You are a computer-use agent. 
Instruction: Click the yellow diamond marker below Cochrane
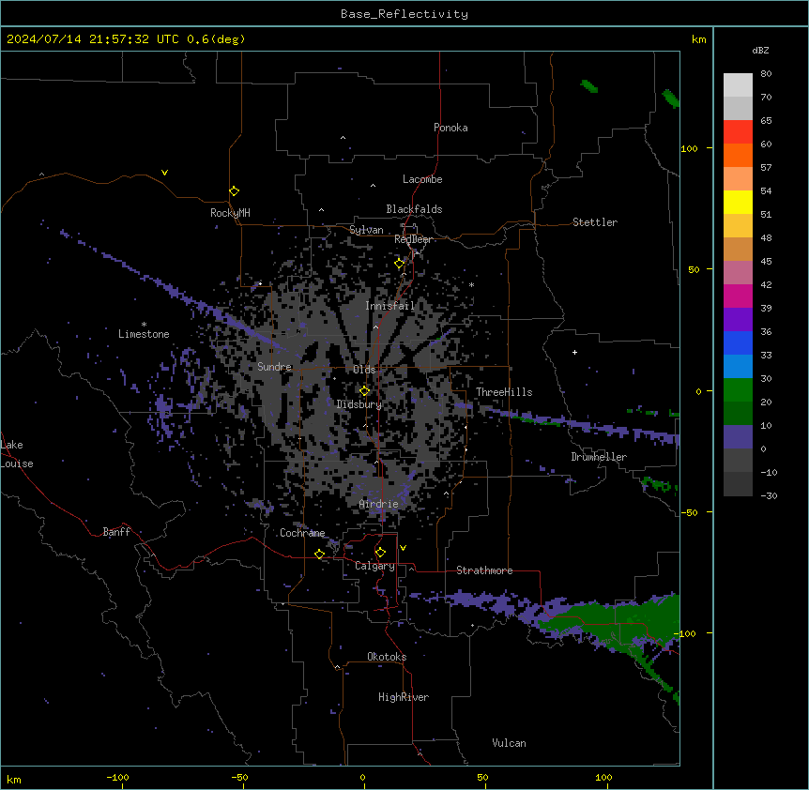click(x=319, y=554)
